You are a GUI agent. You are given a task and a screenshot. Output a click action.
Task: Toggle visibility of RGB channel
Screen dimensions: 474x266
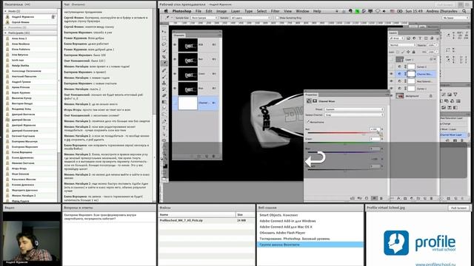(175, 44)
